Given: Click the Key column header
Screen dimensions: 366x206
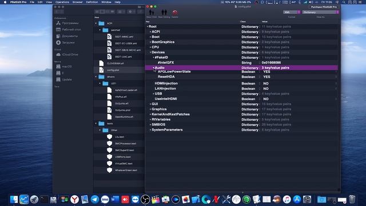Looking at the screenshot, I should coord(148,22).
